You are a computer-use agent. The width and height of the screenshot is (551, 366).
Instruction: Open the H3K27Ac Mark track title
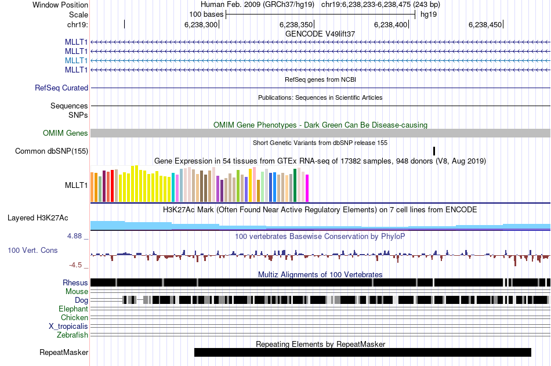pyautogui.click(x=320, y=209)
